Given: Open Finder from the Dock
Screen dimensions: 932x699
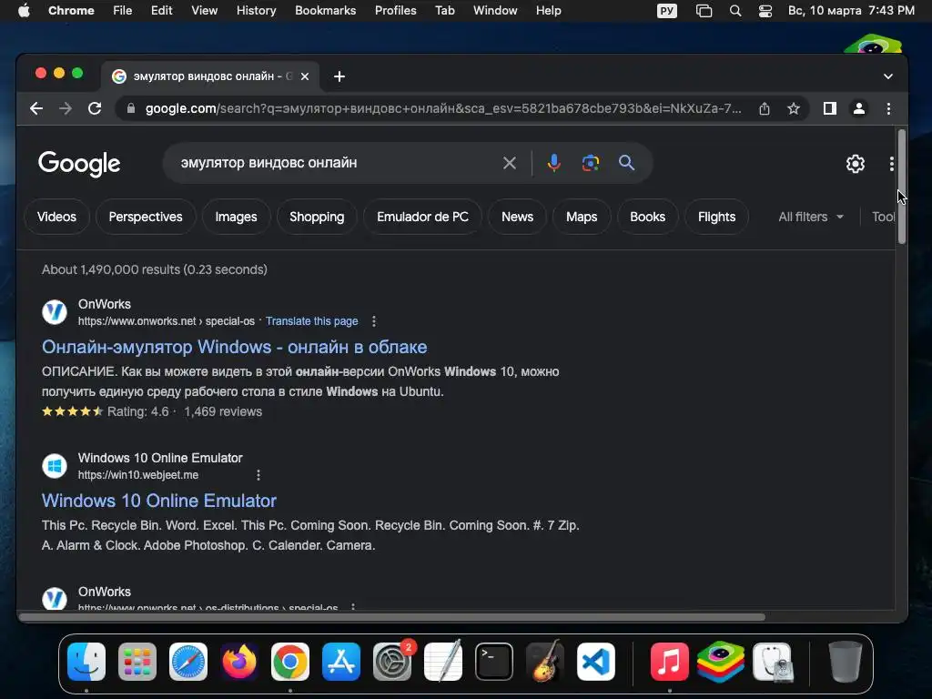Looking at the screenshot, I should tap(86, 662).
